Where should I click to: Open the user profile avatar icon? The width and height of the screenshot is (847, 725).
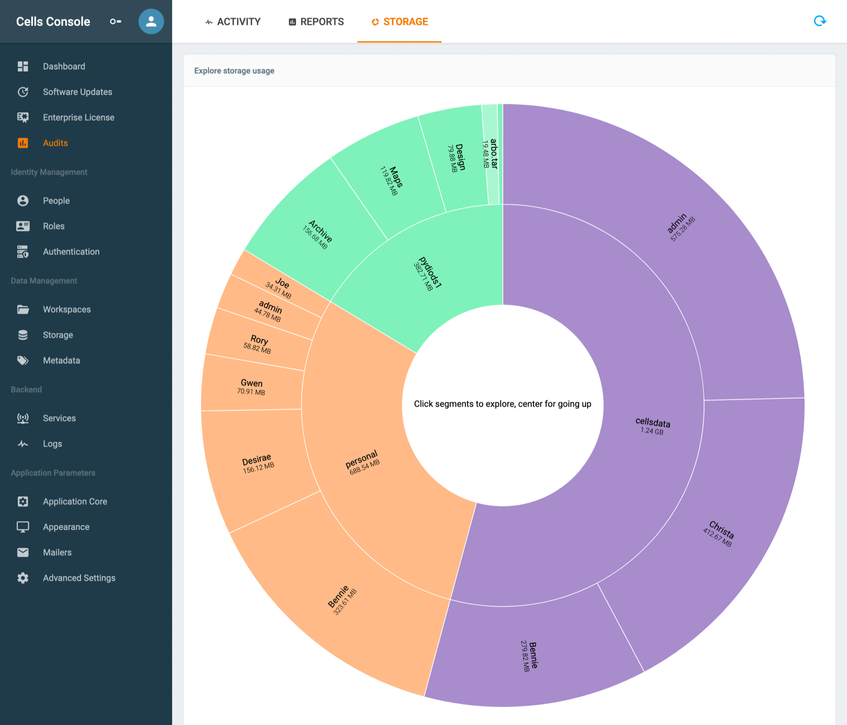pos(151,21)
